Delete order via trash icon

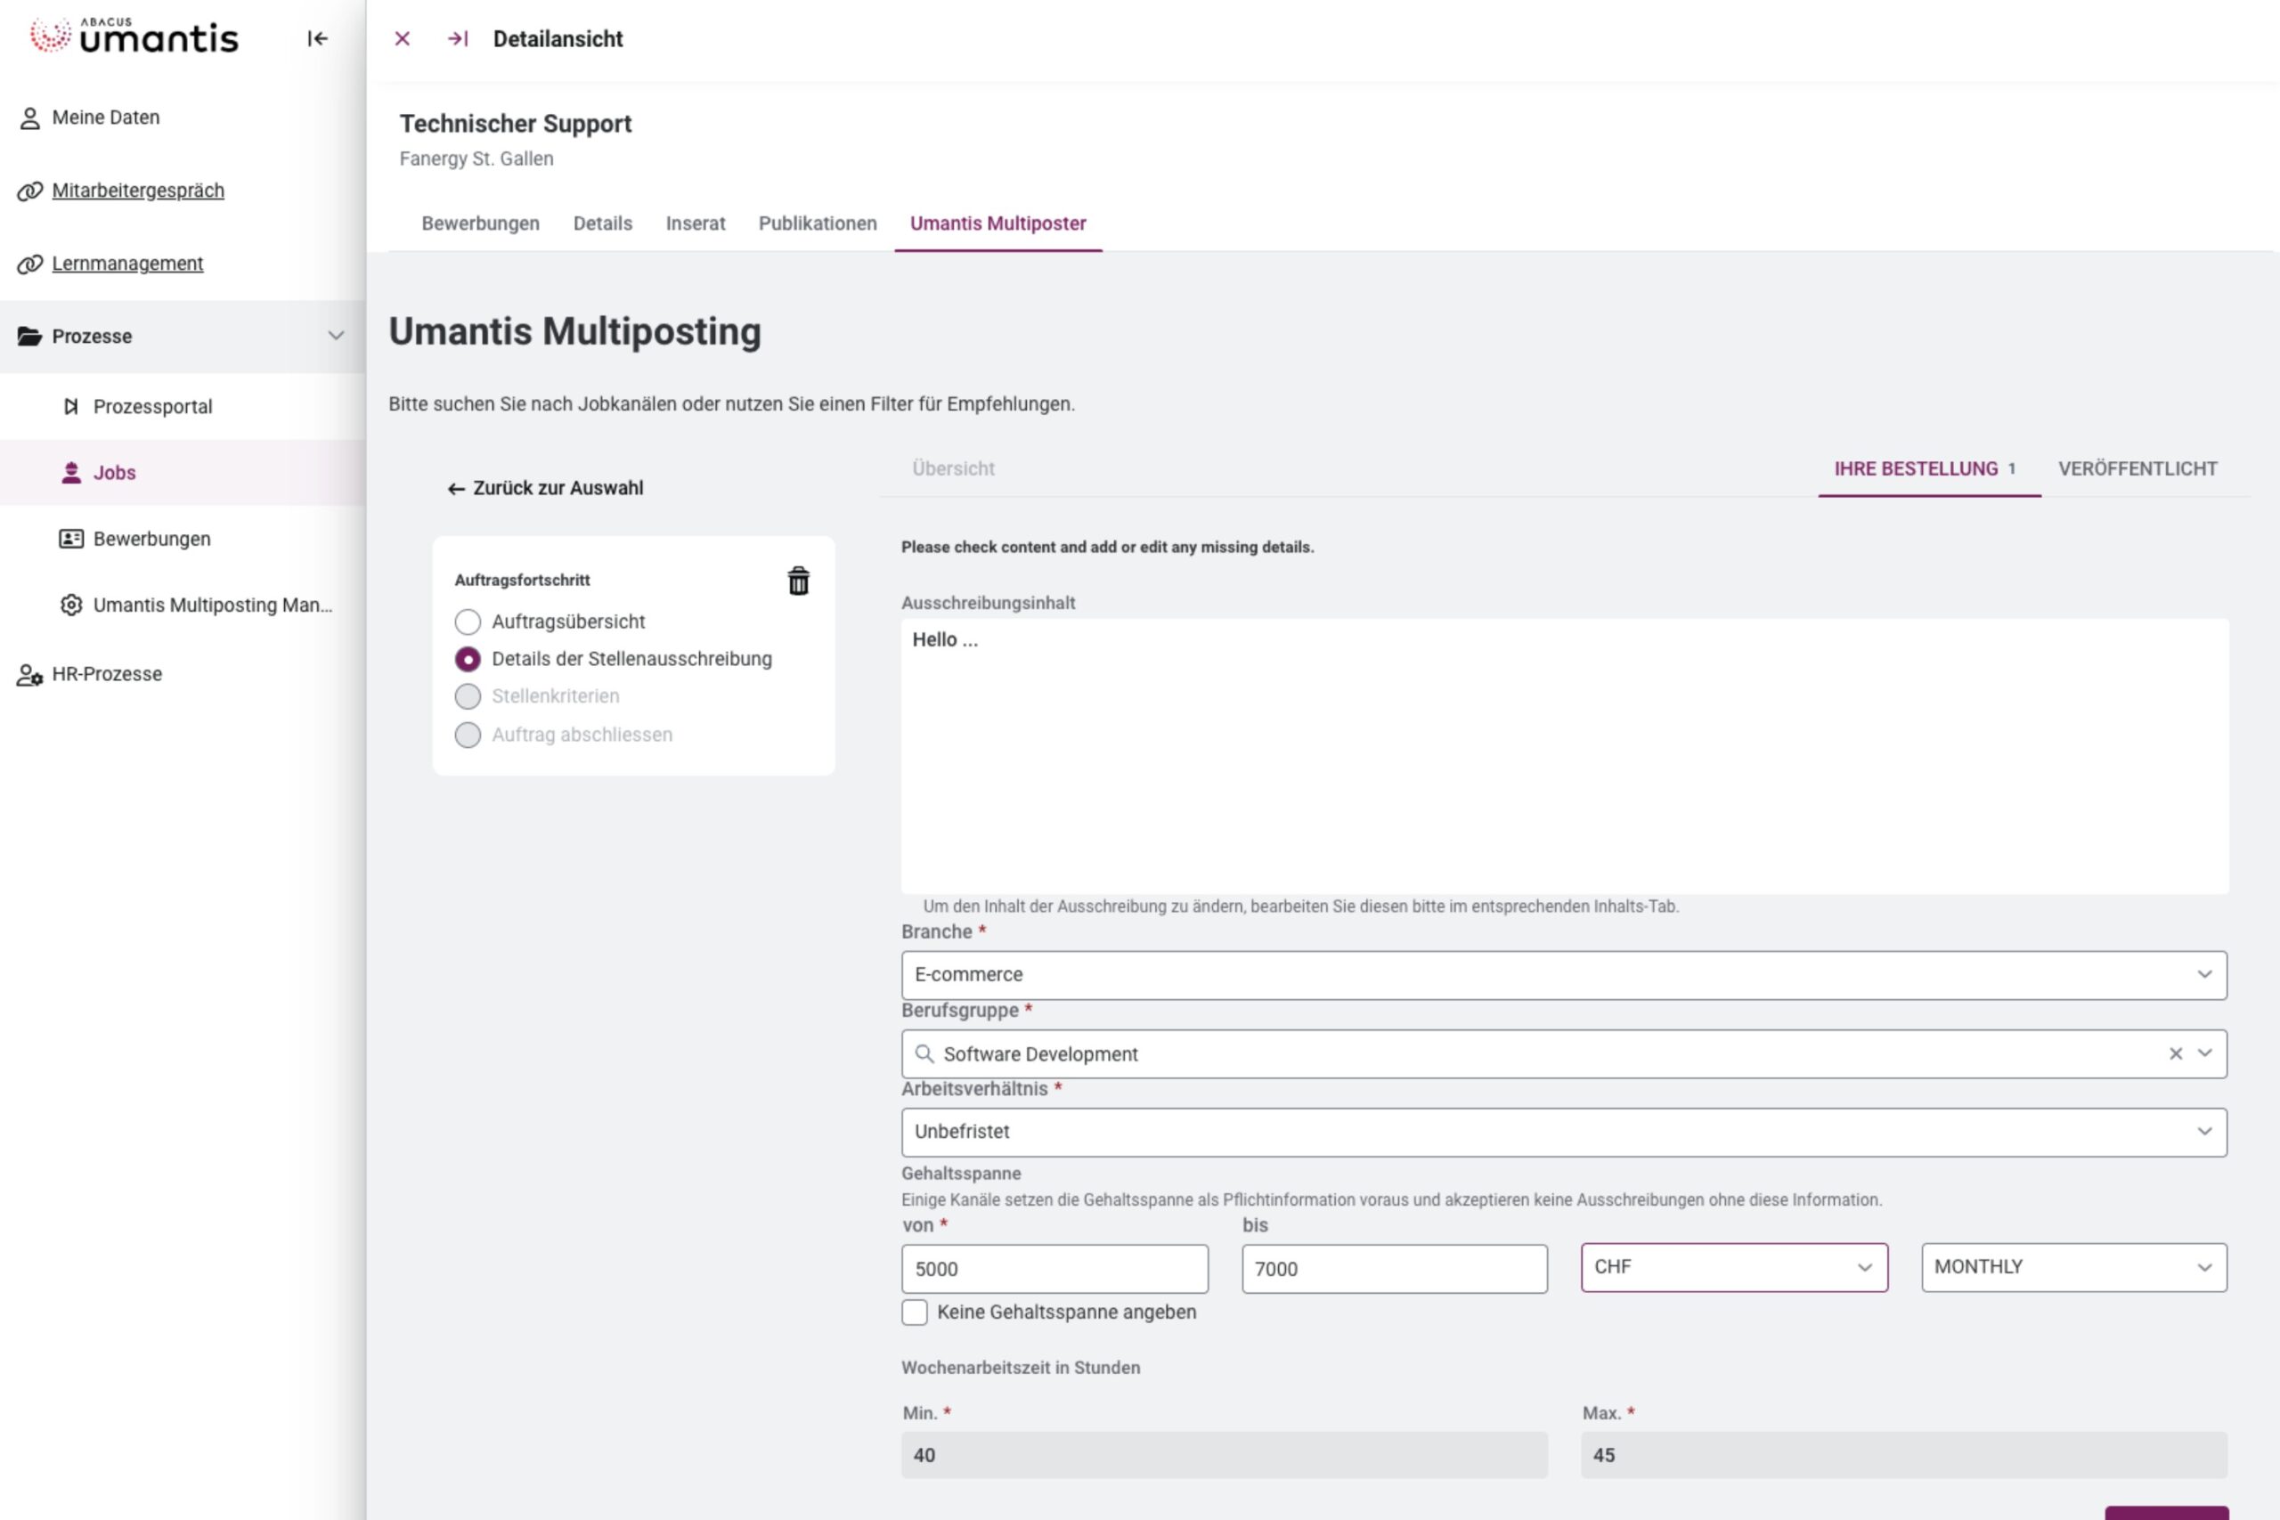798,581
